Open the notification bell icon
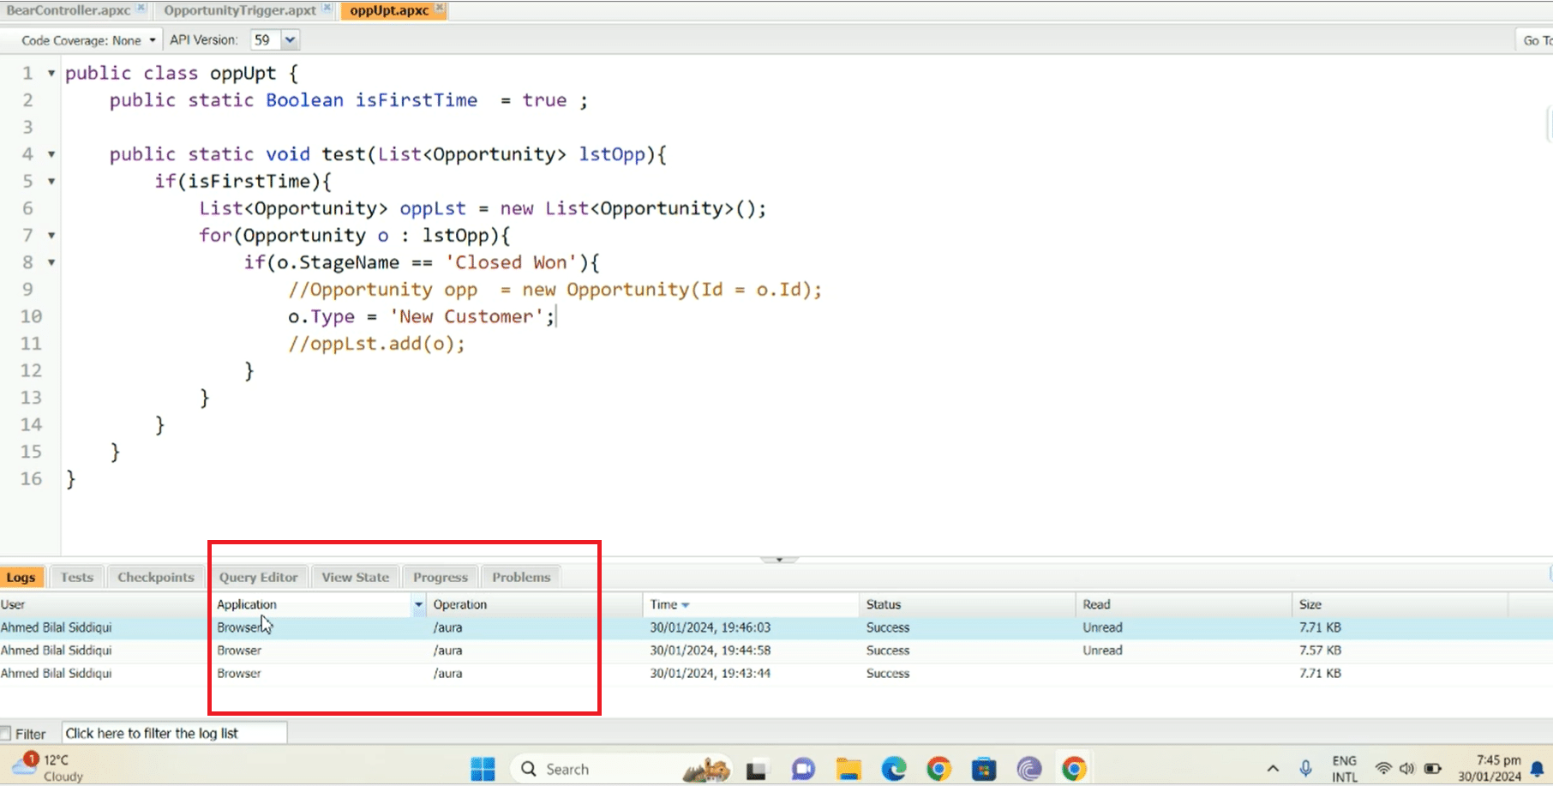1553x786 pixels. click(1538, 769)
